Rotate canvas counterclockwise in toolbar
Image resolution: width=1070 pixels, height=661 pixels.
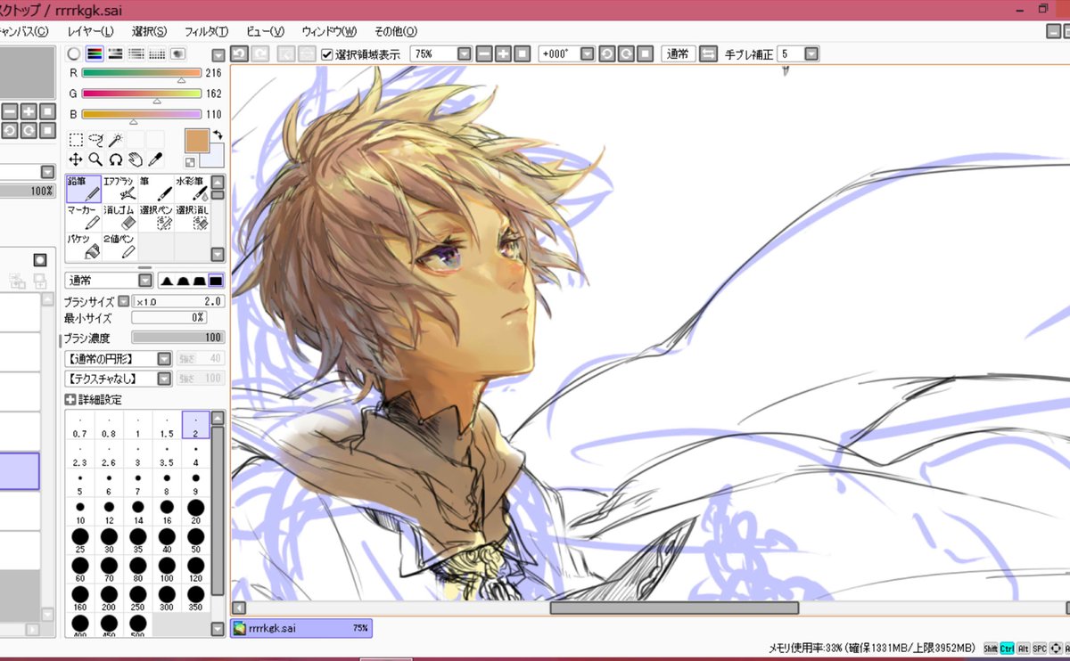(606, 54)
